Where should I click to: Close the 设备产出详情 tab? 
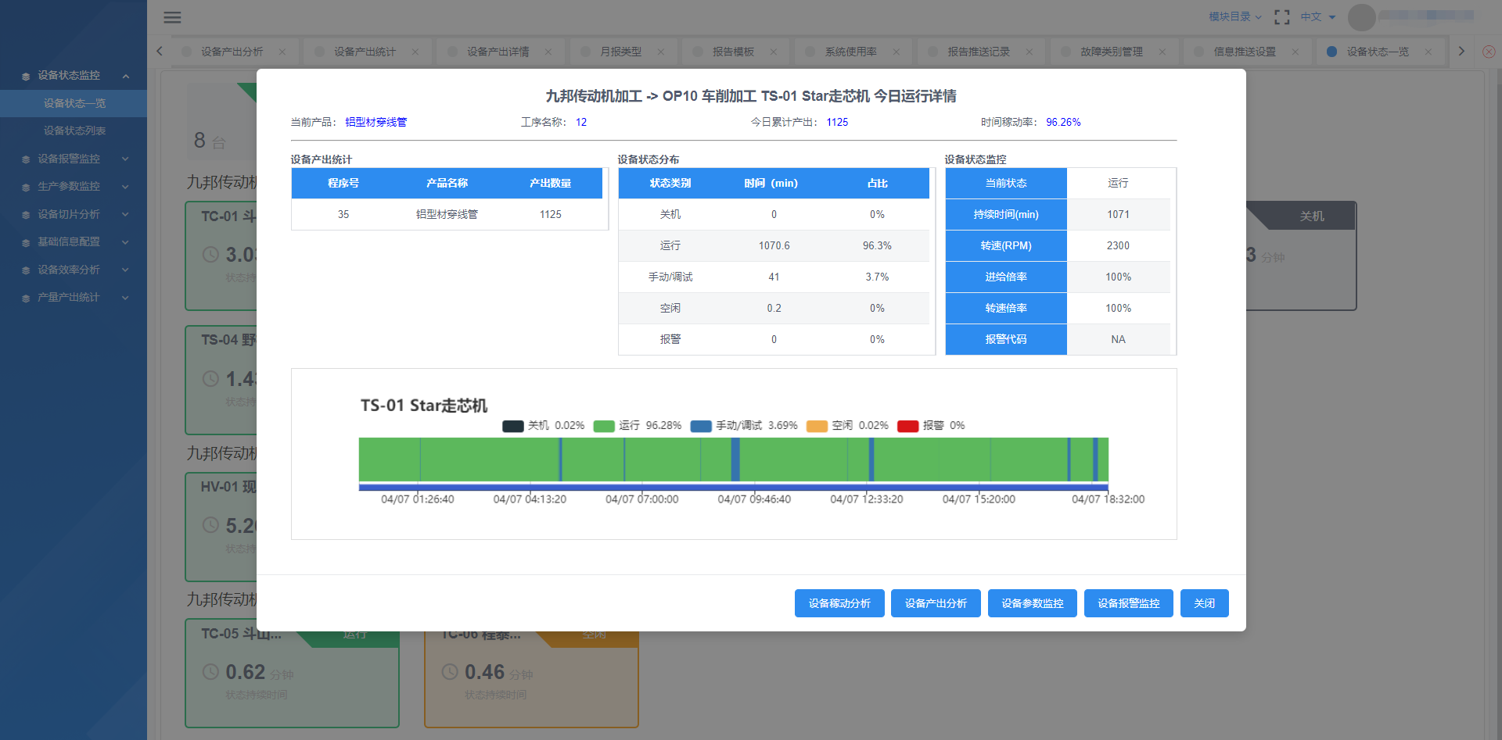(x=548, y=52)
